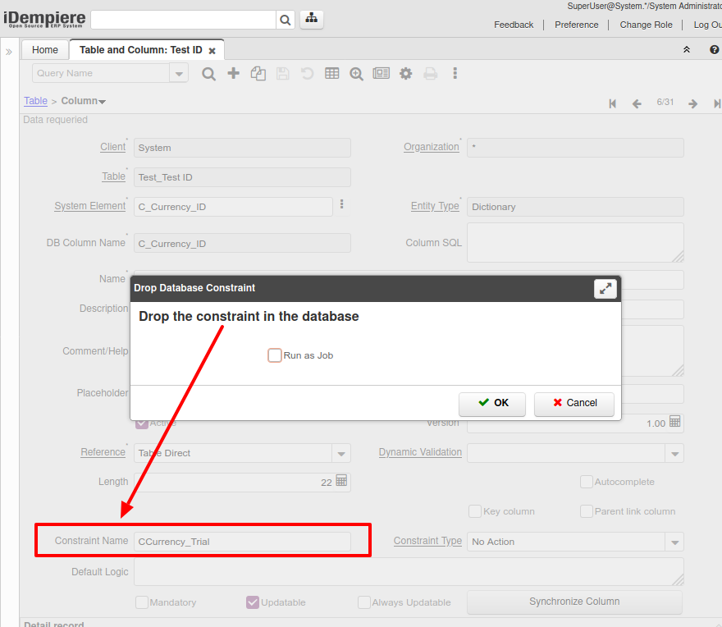Screen dimensions: 722x627
Task: Click the Client field label link
Action: tap(113, 147)
